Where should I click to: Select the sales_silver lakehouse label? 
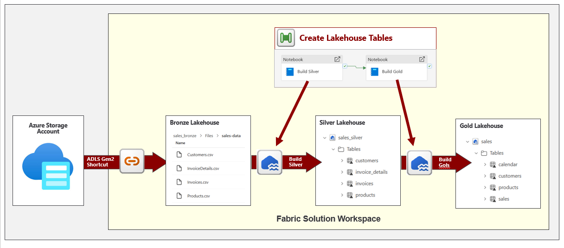(350, 138)
